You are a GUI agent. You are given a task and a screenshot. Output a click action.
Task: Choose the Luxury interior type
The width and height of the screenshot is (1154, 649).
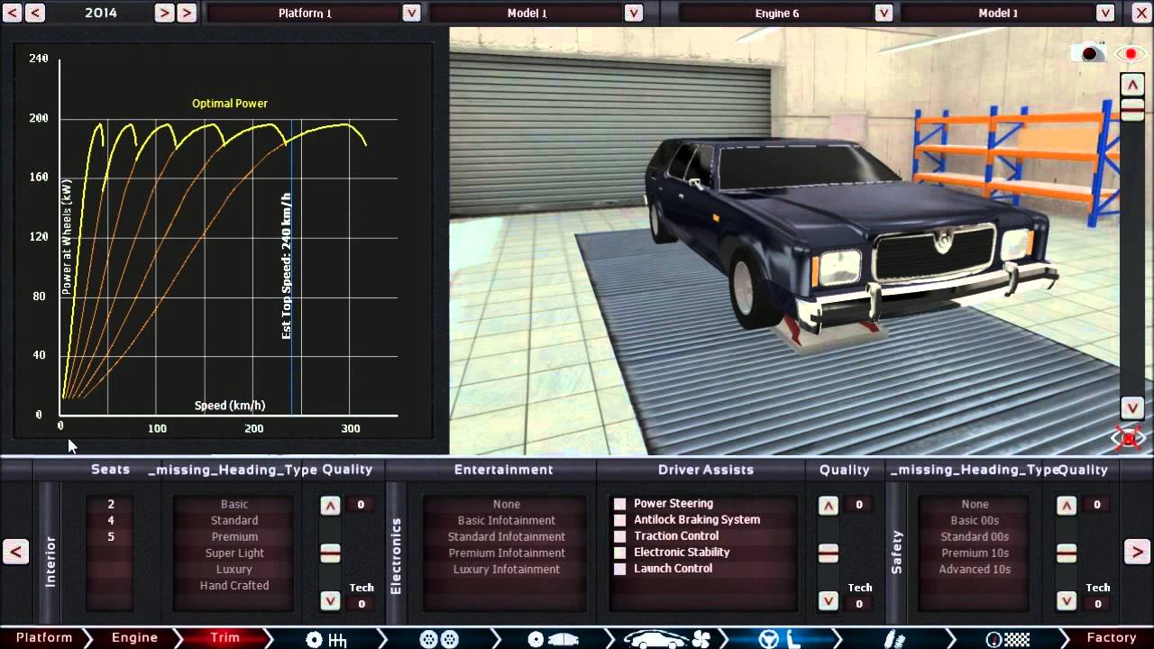coord(234,570)
